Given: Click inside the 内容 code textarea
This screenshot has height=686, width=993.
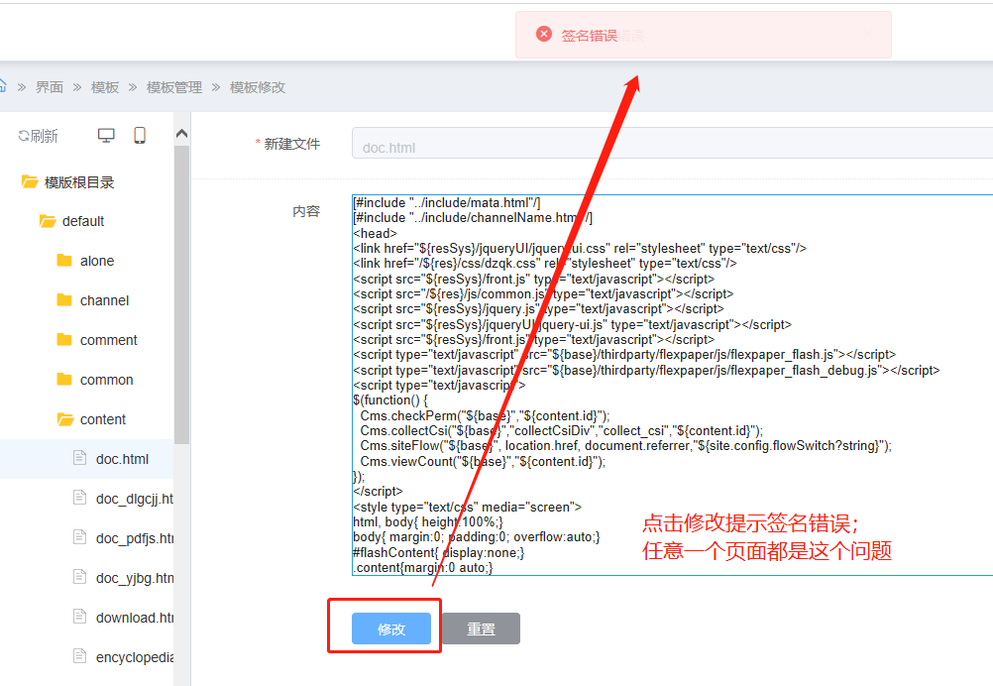Looking at the screenshot, I should point(672,385).
